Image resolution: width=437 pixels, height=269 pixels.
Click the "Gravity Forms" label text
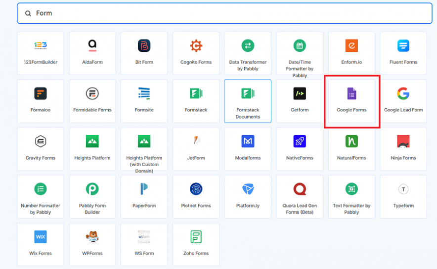(x=41, y=158)
